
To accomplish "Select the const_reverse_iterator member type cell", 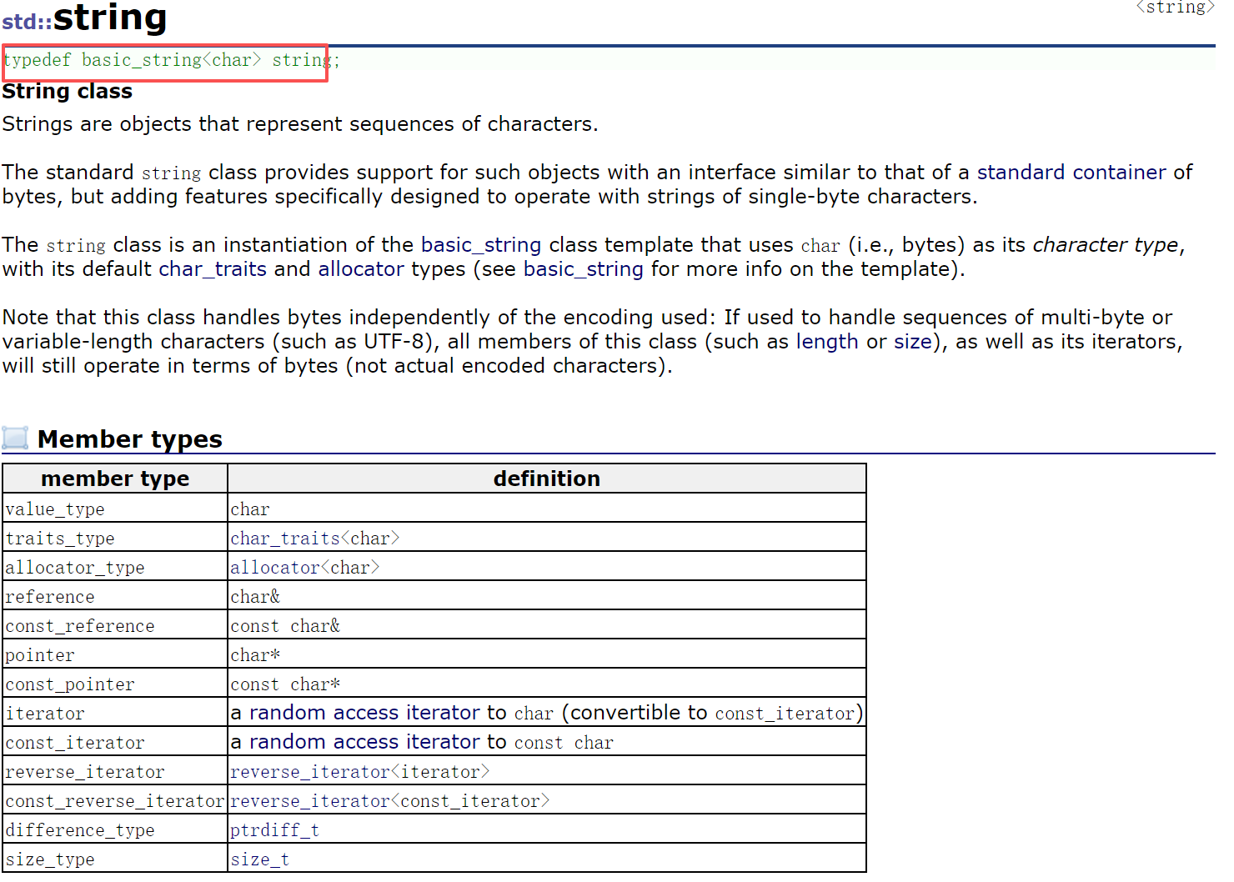I will pyautogui.click(x=115, y=800).
